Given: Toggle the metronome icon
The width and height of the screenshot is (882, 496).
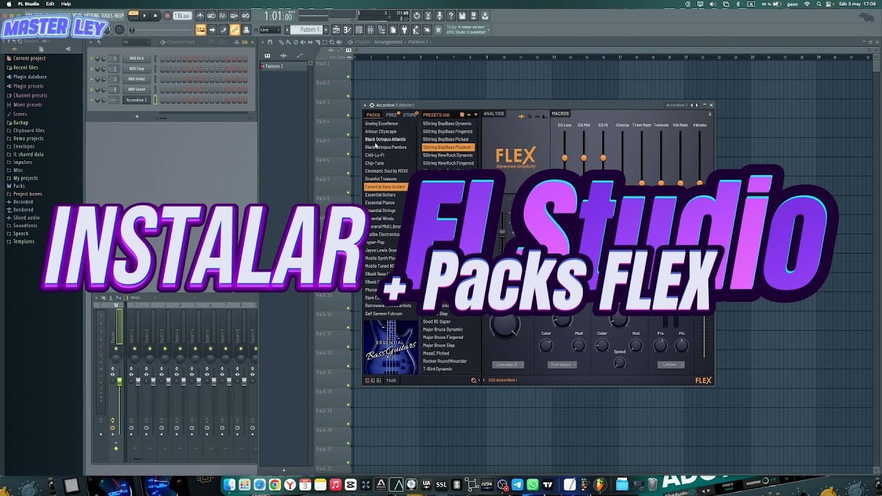Looking at the screenshot, I should (200, 16).
